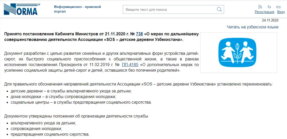Click the bold headline about Кабинета Министров
The height and width of the screenshot is (139, 287).
[x=101, y=37]
